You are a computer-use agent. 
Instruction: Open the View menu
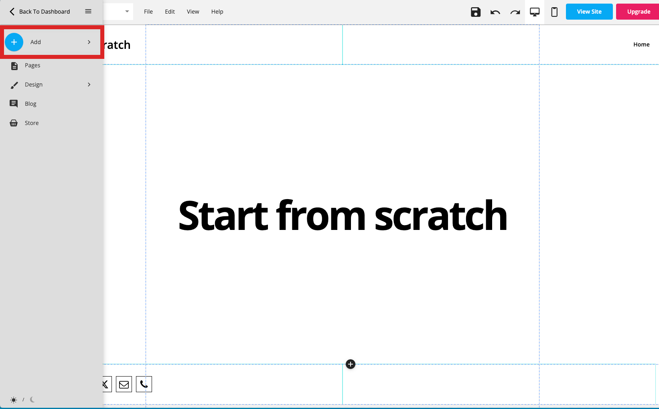[x=193, y=12]
